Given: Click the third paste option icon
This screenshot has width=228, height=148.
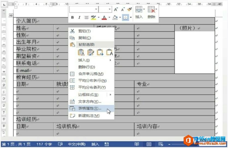Looking at the screenshot, I should pos(100,52).
